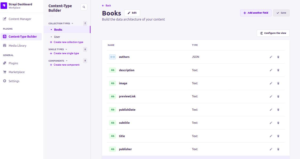The image size is (300, 159).
Task: Select the Books collection type
Action: coord(58,29)
